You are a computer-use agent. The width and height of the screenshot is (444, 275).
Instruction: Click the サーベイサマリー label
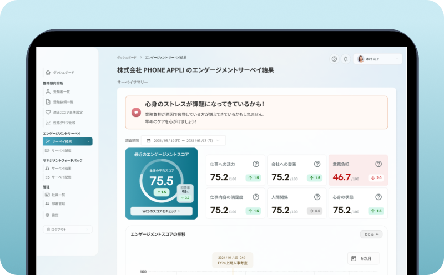pyautogui.click(x=132, y=82)
